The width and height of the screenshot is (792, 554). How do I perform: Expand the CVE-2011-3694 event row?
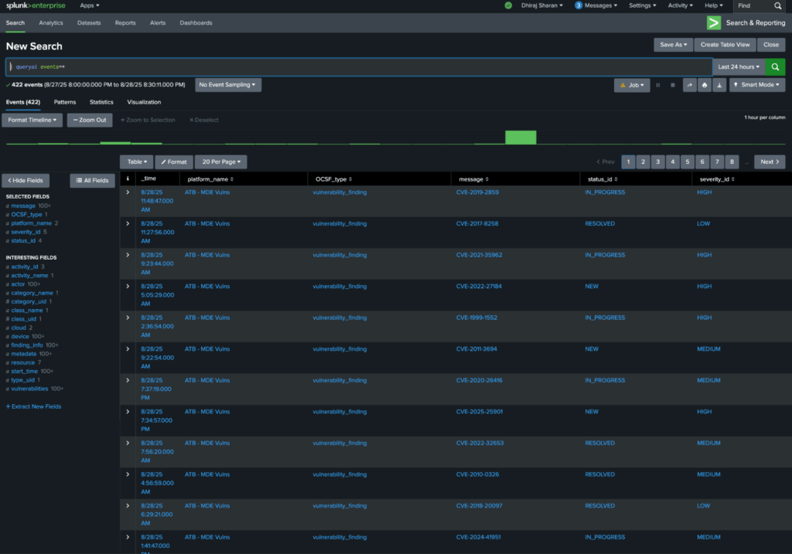(128, 348)
